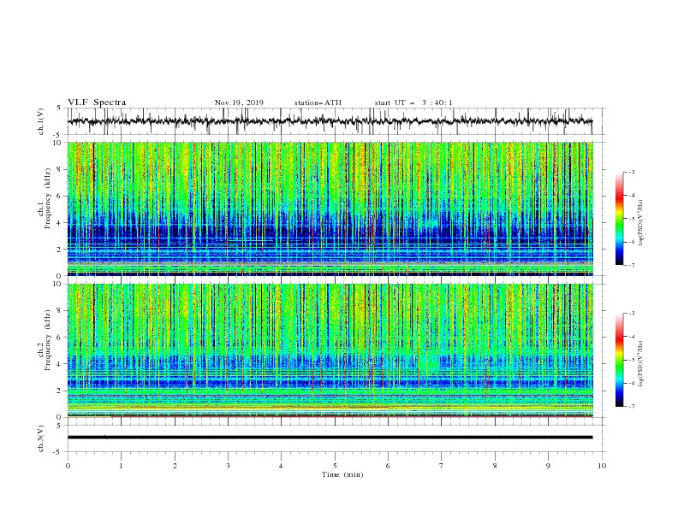Click time axis tick label "4"
Screen dimensions: 678x523
point(281,466)
